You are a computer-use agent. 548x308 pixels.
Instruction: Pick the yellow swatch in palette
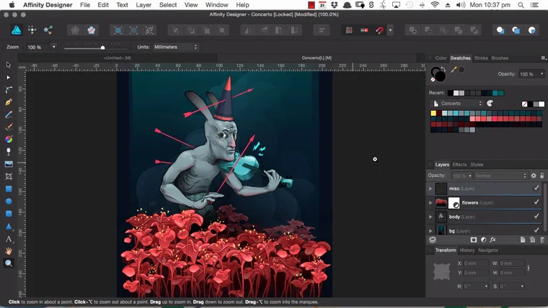point(433,113)
